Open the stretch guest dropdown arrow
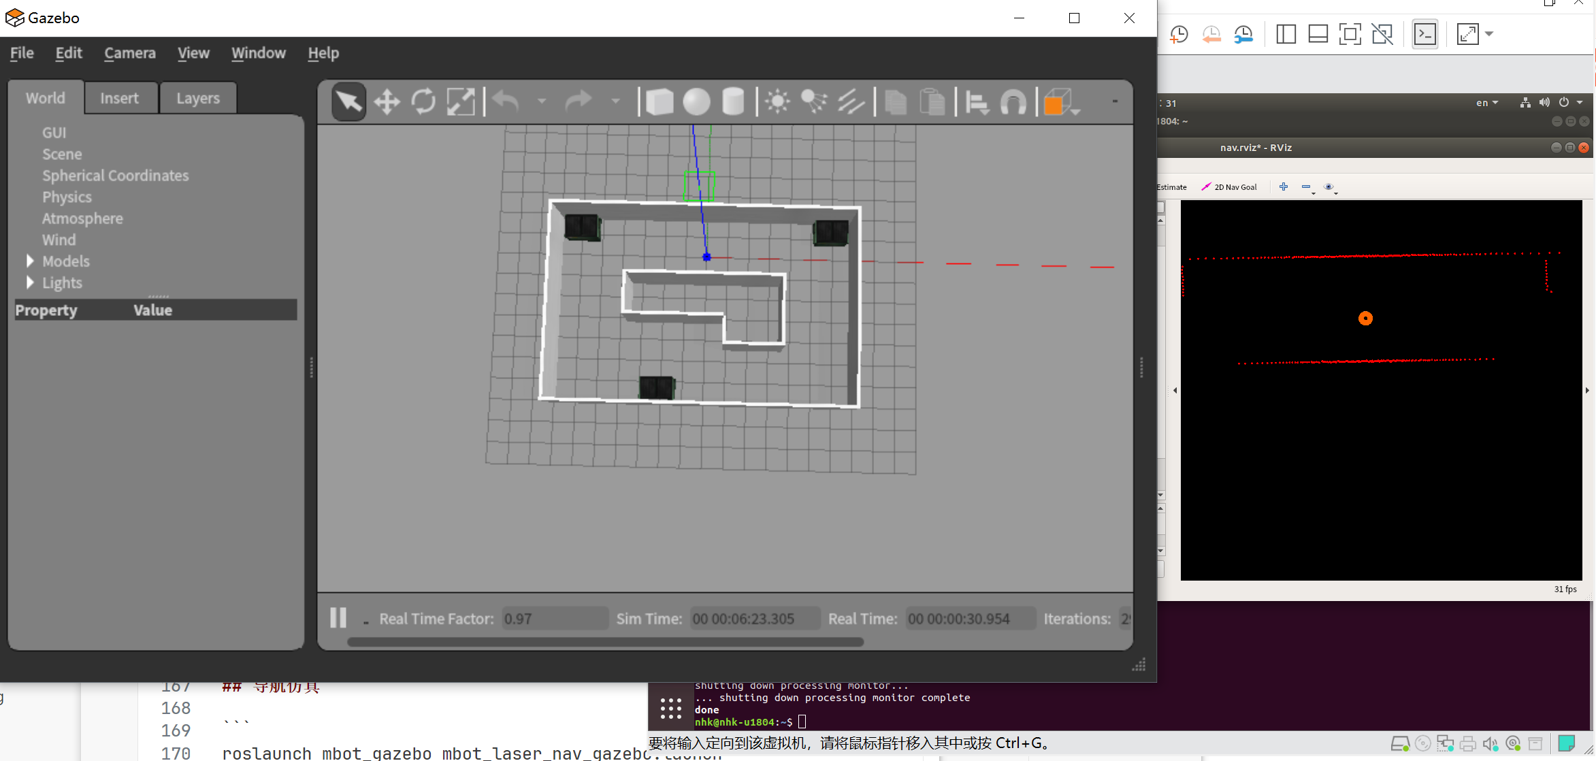The image size is (1596, 761). (x=1490, y=34)
